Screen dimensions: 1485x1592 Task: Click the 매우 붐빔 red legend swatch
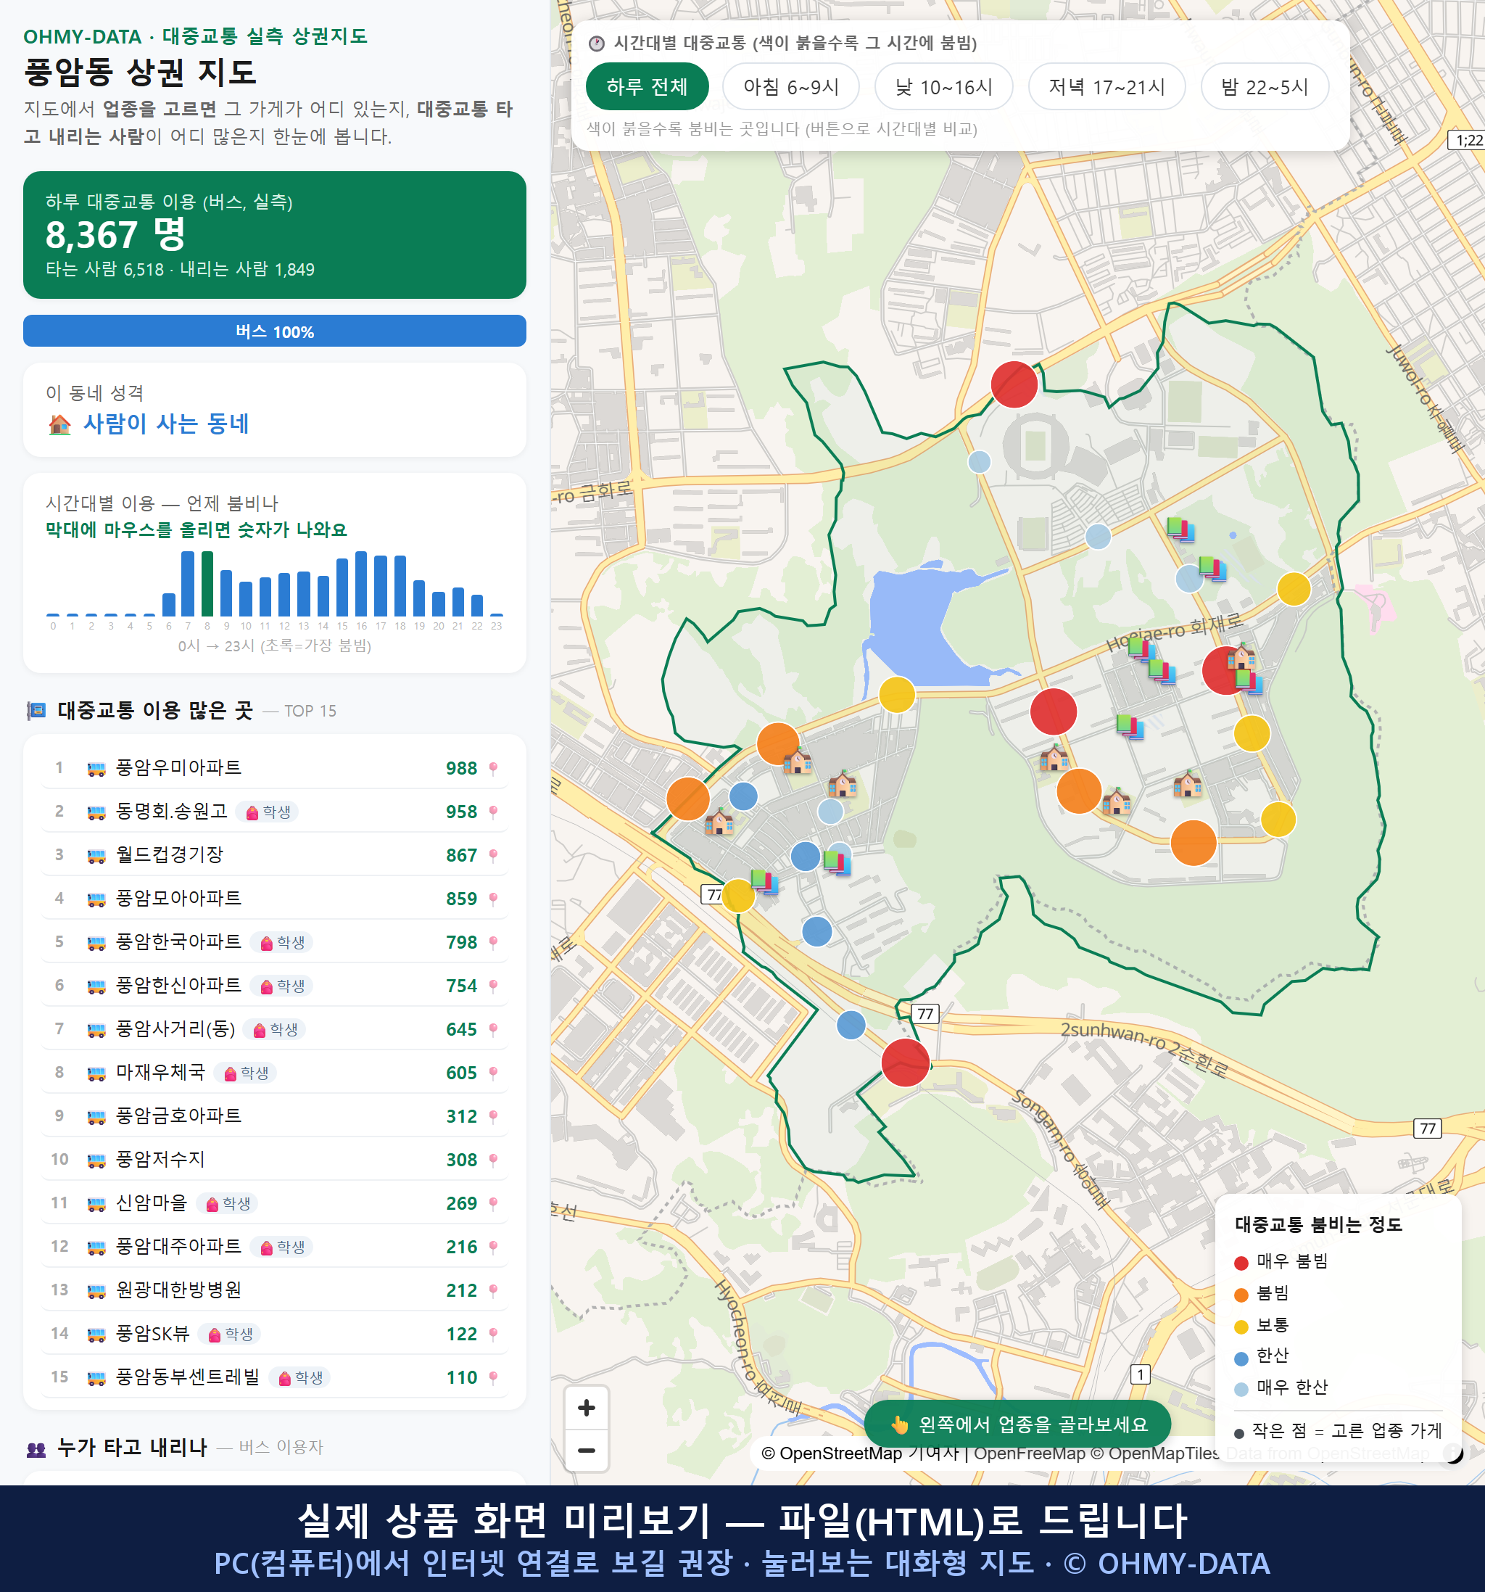click(1241, 1263)
